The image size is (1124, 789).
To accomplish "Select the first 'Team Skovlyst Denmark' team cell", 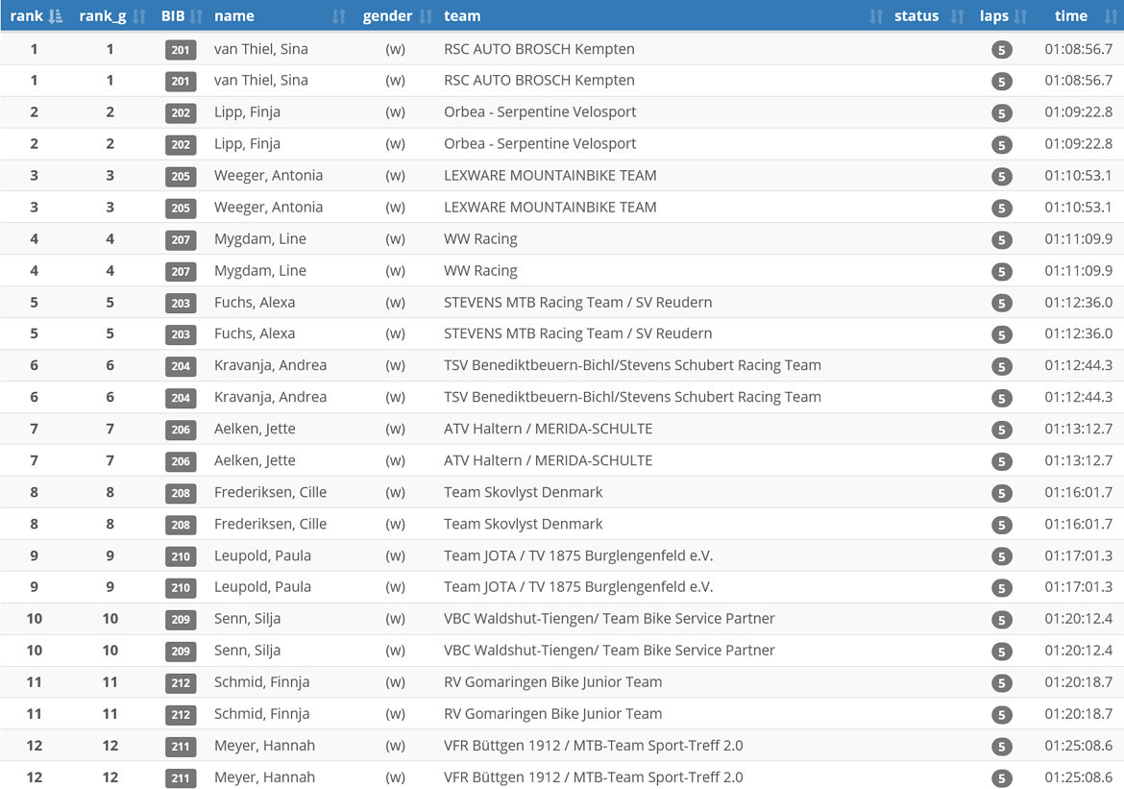I will [x=524, y=492].
